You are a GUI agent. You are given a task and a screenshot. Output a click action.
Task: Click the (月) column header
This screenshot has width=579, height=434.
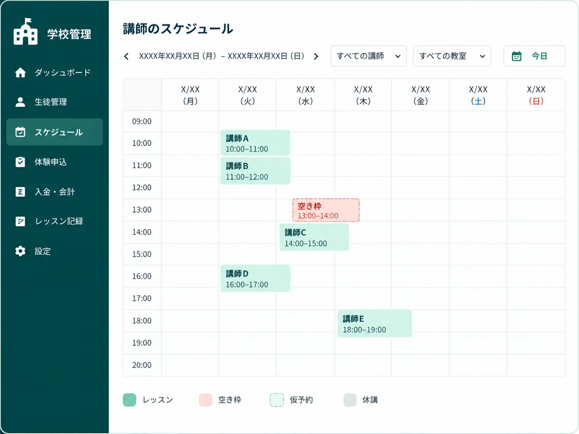pos(190,95)
